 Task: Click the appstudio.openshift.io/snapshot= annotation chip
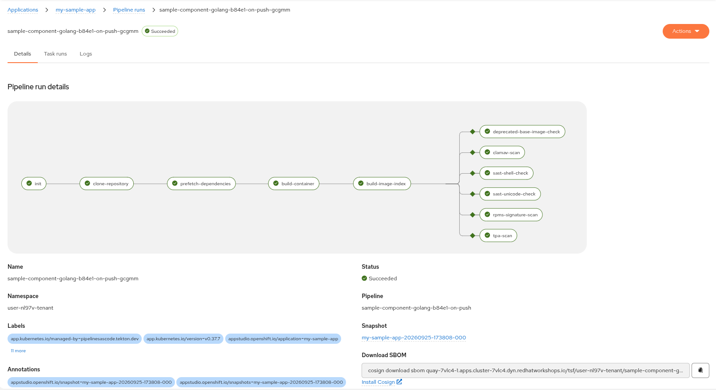point(91,382)
